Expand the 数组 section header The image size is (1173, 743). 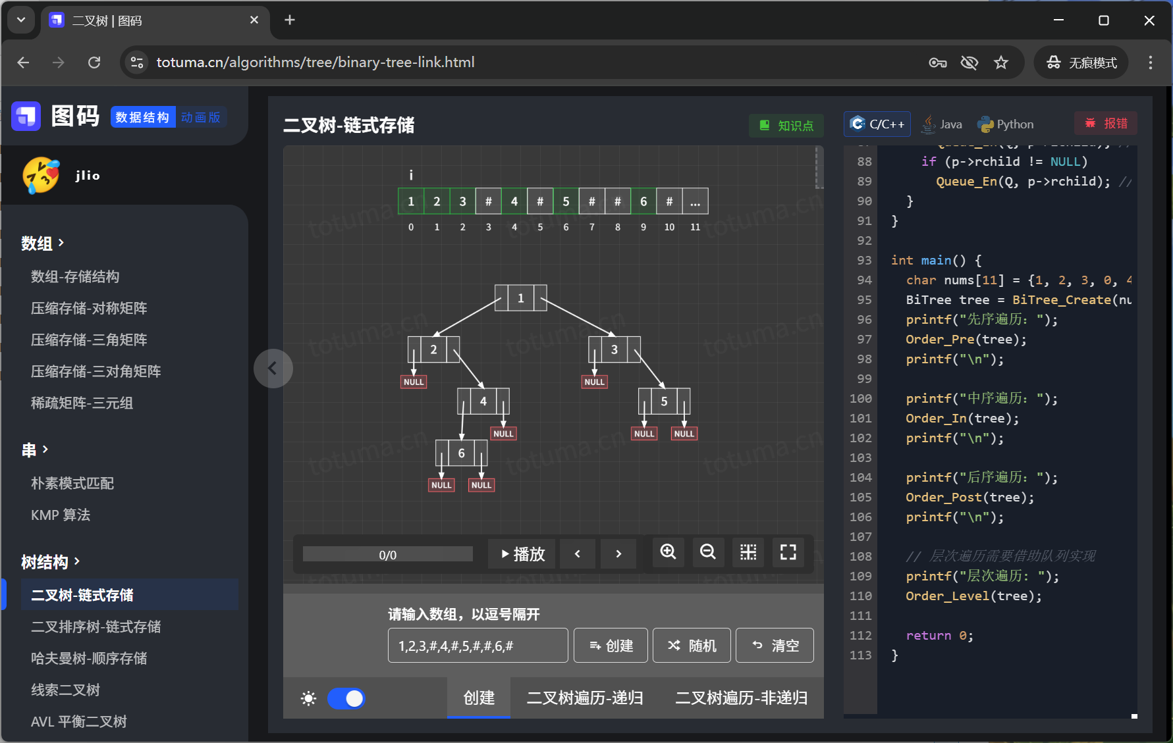click(43, 243)
